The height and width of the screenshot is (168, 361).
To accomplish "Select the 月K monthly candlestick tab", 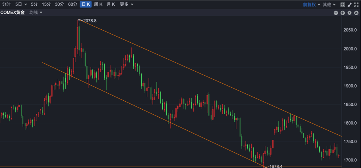I will tap(111, 4).
